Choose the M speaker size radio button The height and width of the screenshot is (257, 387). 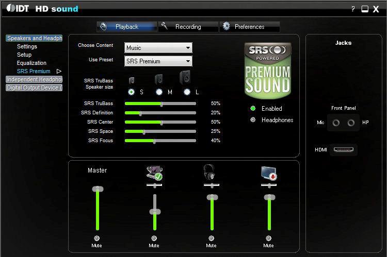tap(159, 92)
